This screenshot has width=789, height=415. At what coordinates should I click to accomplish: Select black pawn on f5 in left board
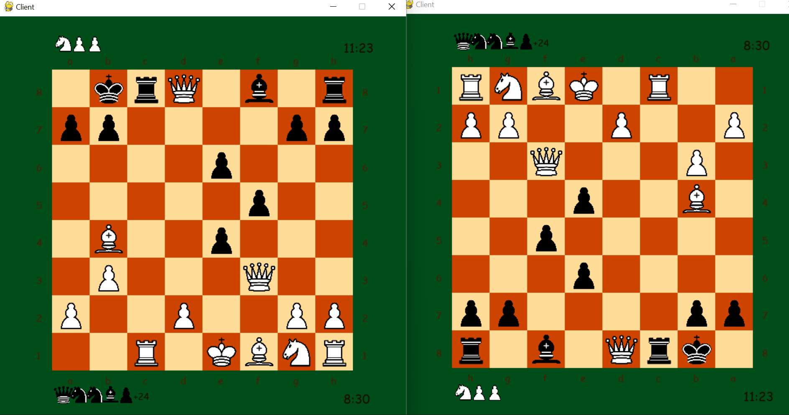259,203
